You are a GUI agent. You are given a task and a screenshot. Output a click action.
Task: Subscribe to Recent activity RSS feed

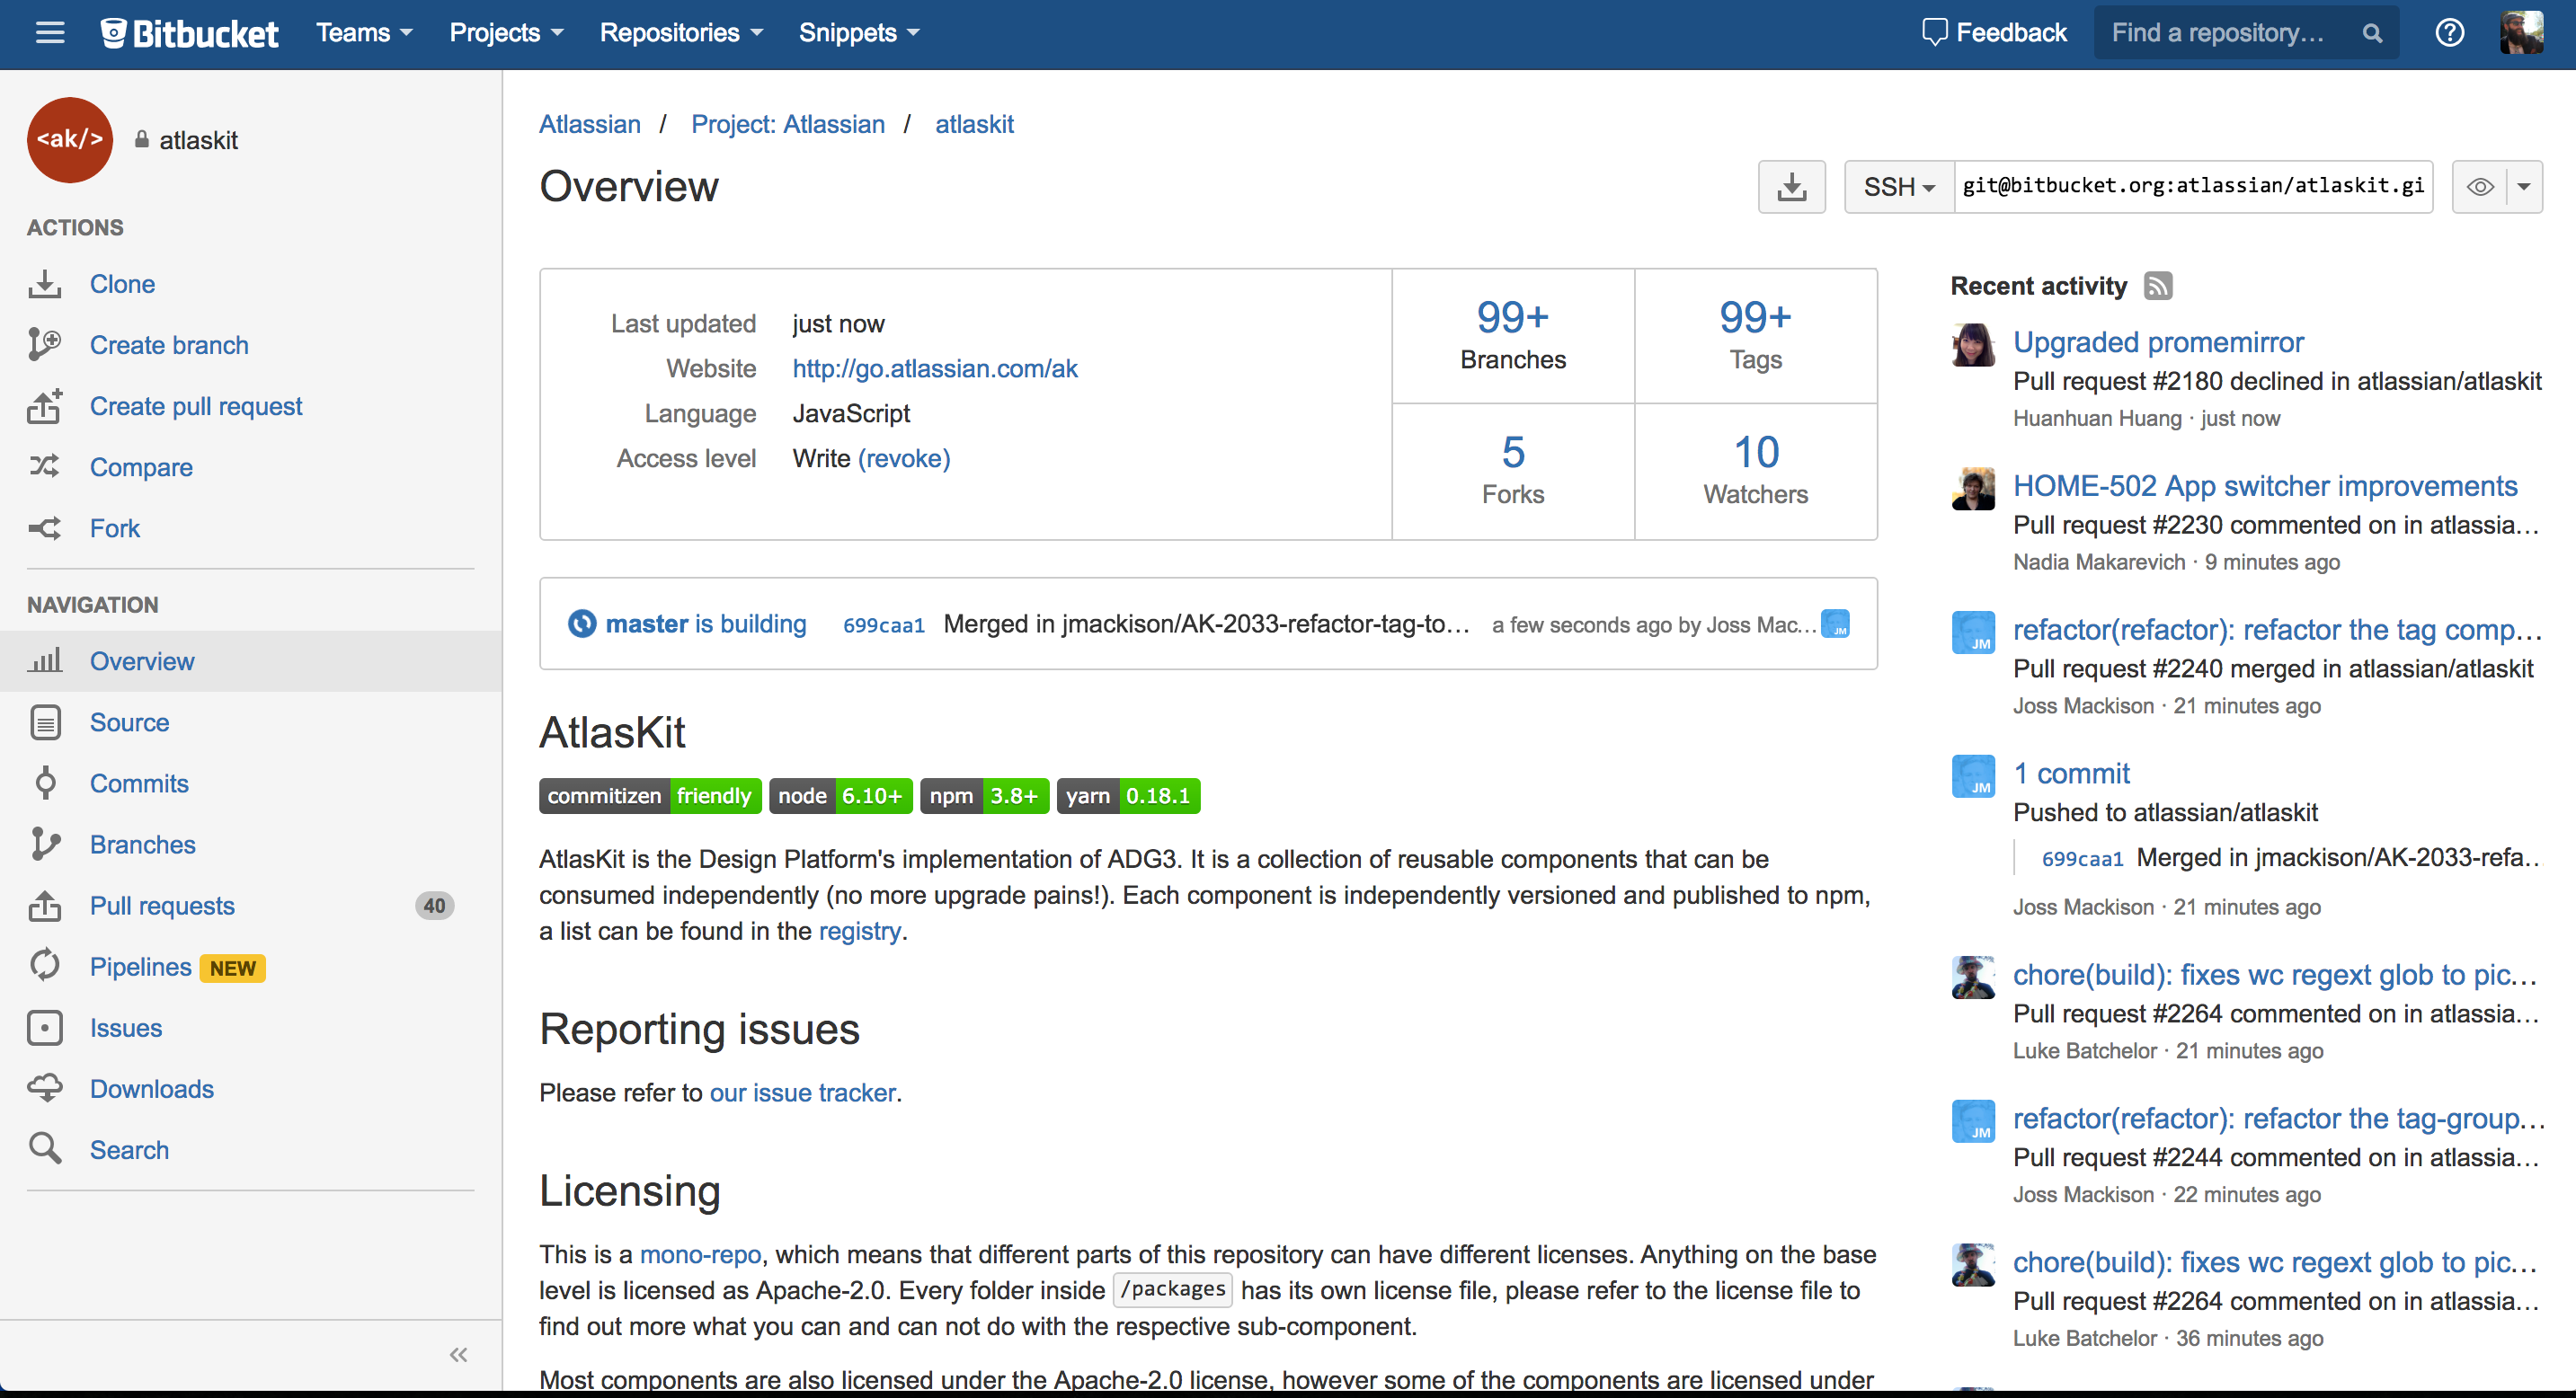pyautogui.click(x=2158, y=286)
